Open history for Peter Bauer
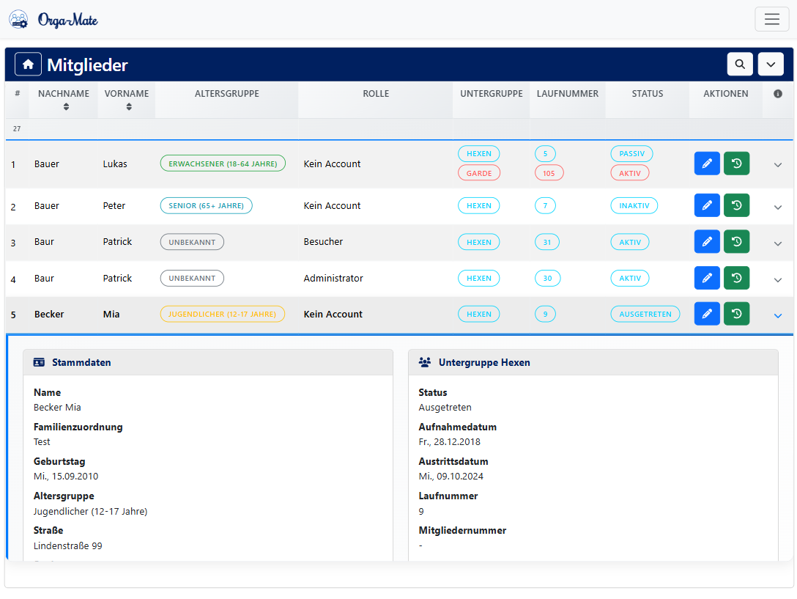This screenshot has width=797, height=599. [x=736, y=206]
